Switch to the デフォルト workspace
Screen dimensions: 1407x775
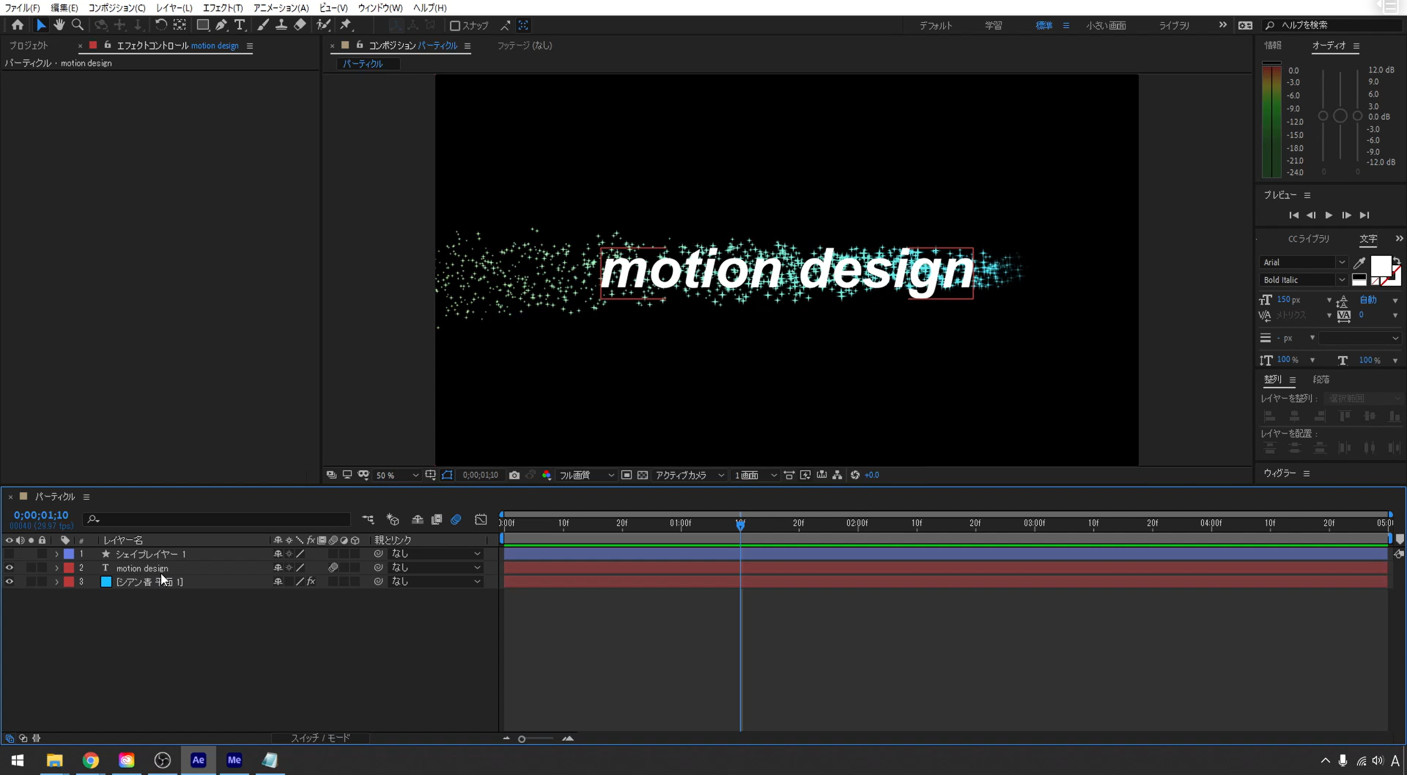935,25
